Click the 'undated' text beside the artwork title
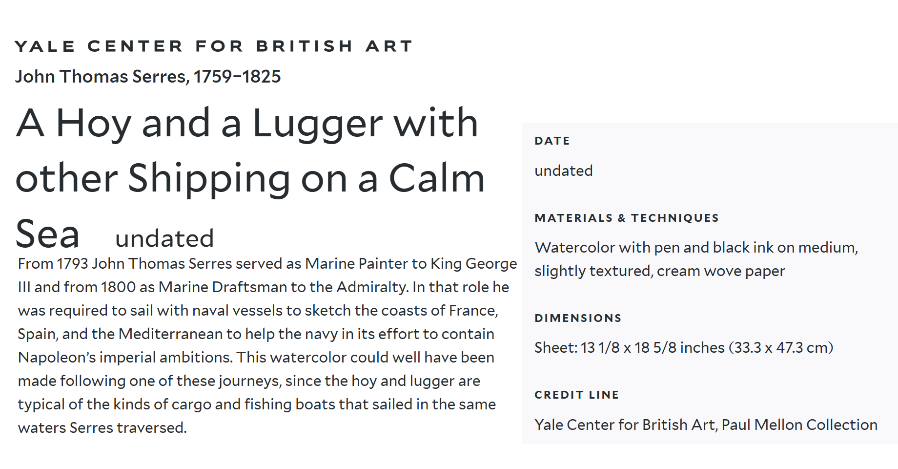This screenshot has height=469, width=898. point(164,238)
